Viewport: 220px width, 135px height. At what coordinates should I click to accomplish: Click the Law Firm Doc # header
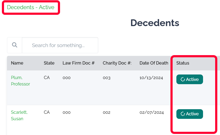tap(78, 63)
